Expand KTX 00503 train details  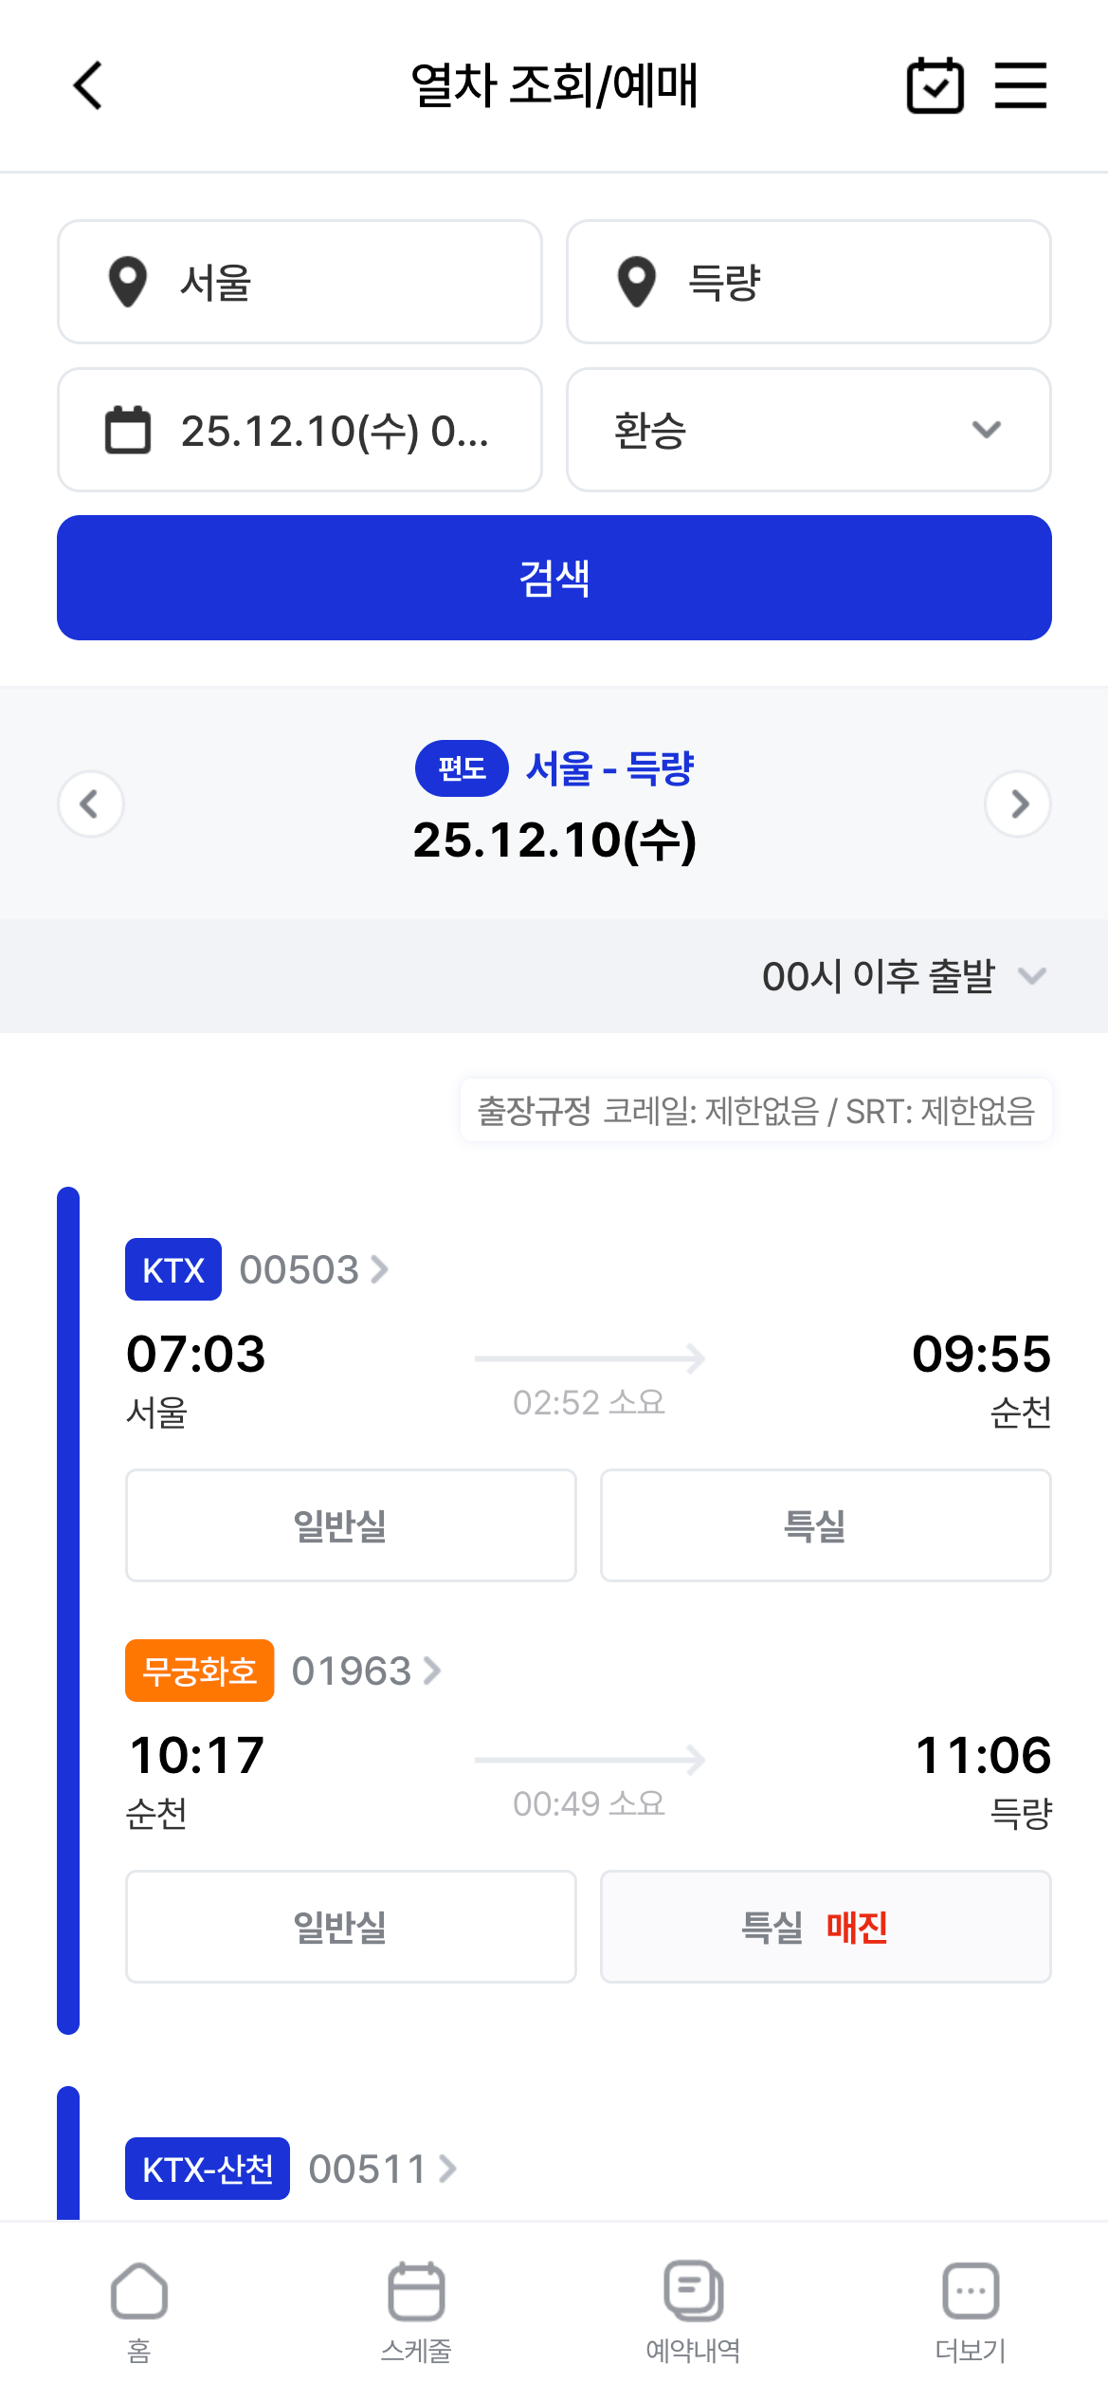coord(313,1269)
